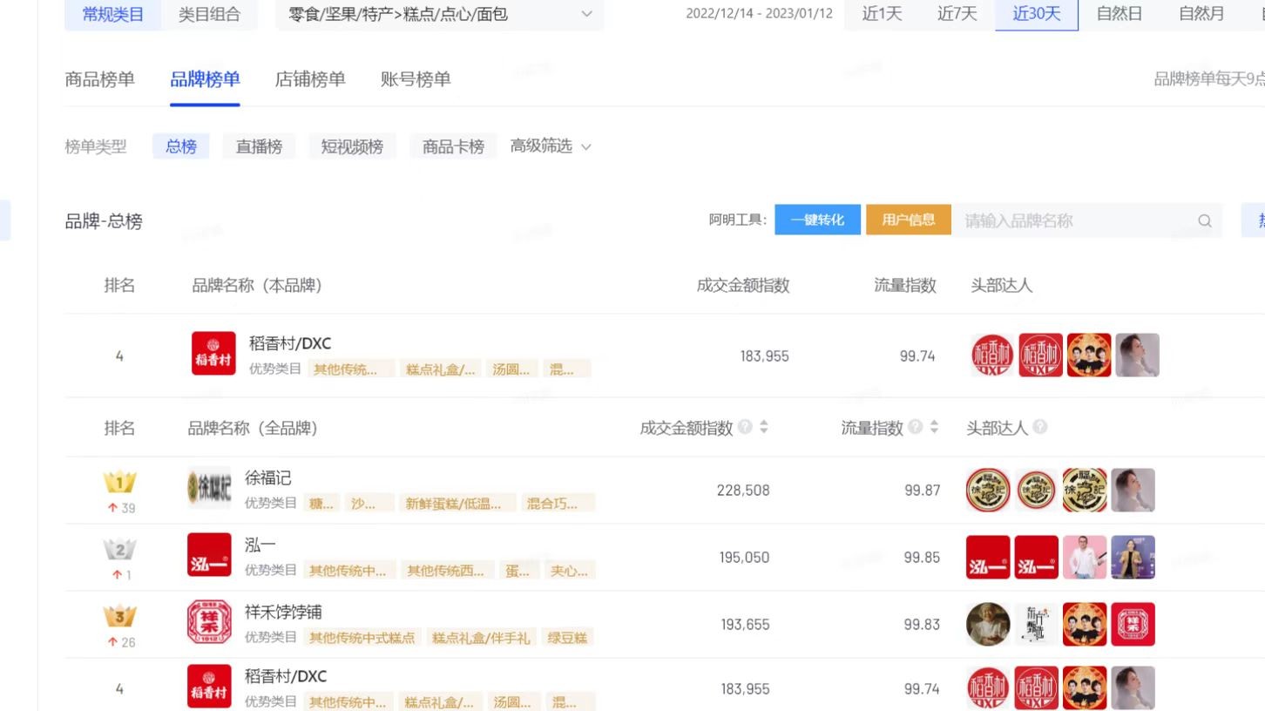
Task: Switch to the 店铺榜单 tab
Action: point(310,79)
